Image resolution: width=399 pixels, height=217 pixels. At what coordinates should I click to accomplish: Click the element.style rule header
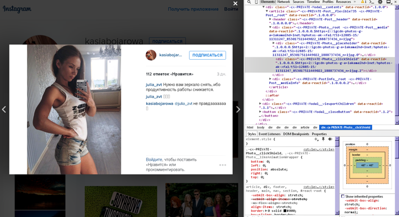pyautogui.click(x=260, y=139)
